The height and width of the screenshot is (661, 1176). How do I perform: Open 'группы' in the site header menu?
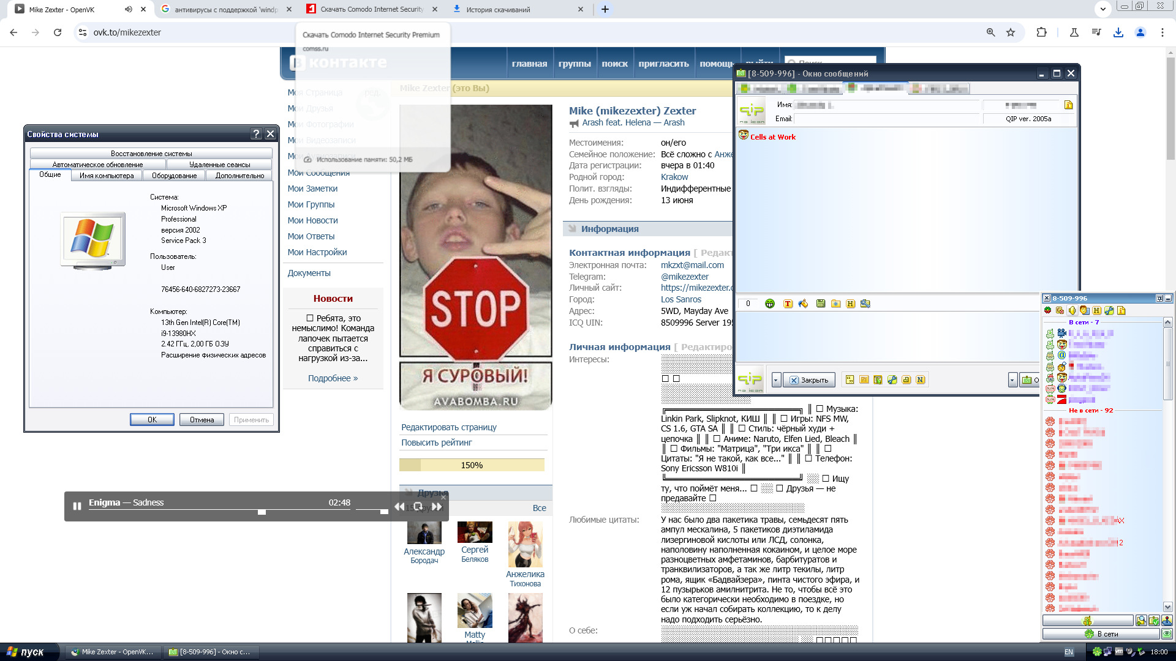pyautogui.click(x=574, y=64)
